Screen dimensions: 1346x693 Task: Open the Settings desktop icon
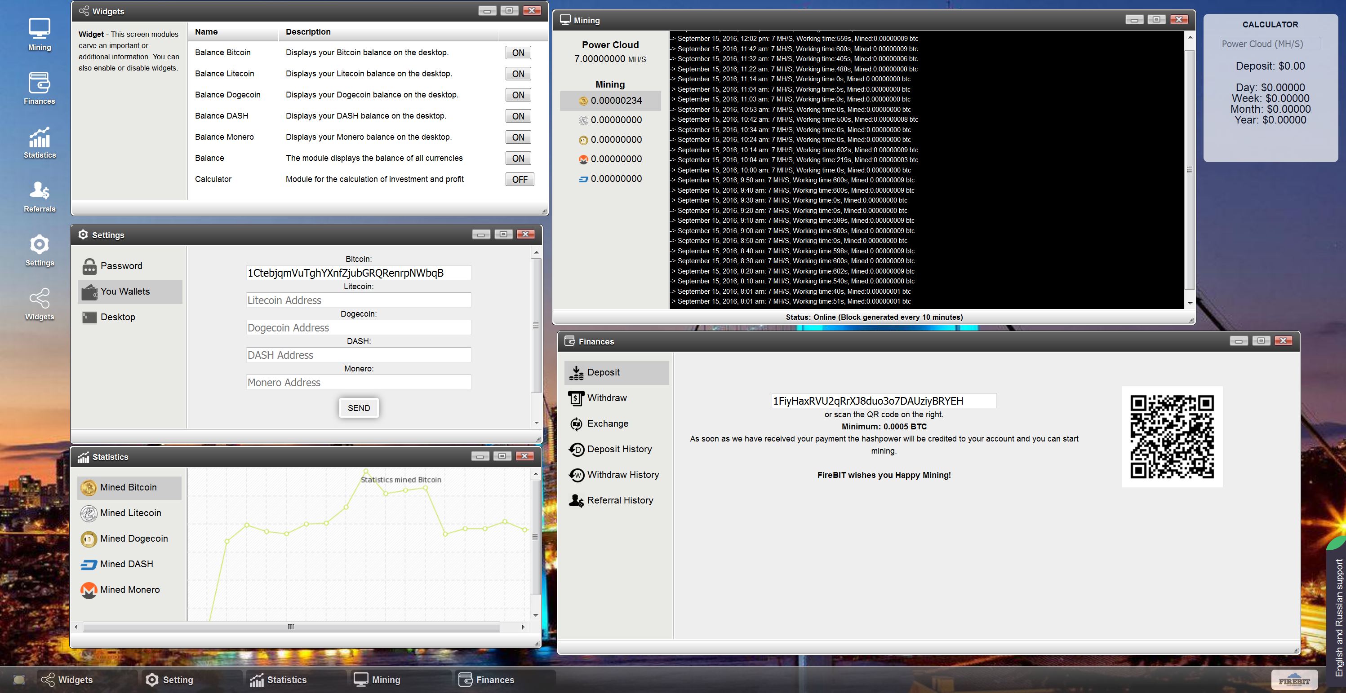click(40, 250)
